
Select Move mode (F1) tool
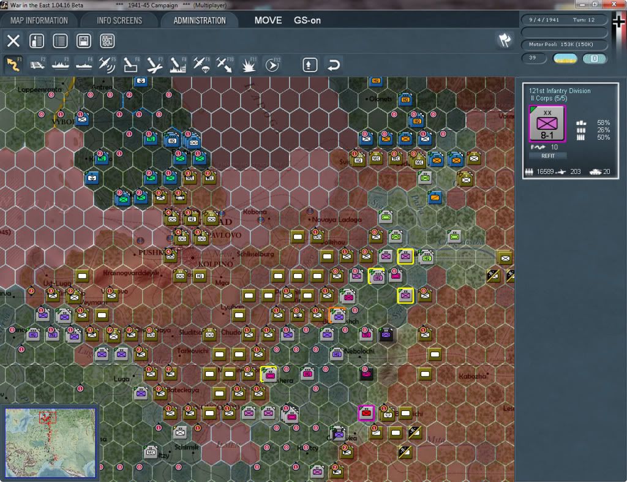pyautogui.click(x=13, y=64)
